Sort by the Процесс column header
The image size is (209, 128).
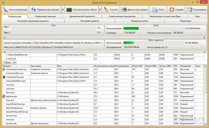click(x=16, y=66)
